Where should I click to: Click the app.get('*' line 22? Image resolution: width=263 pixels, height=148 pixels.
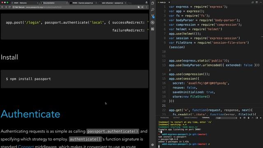210,110
